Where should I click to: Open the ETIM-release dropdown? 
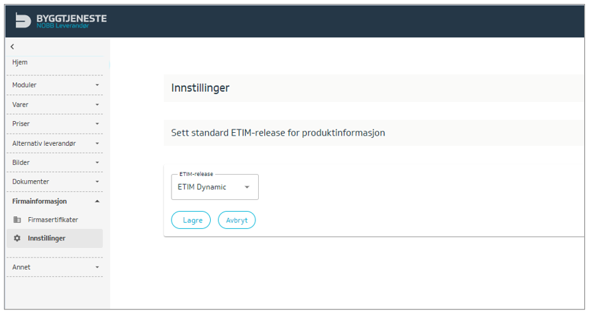[x=214, y=187]
